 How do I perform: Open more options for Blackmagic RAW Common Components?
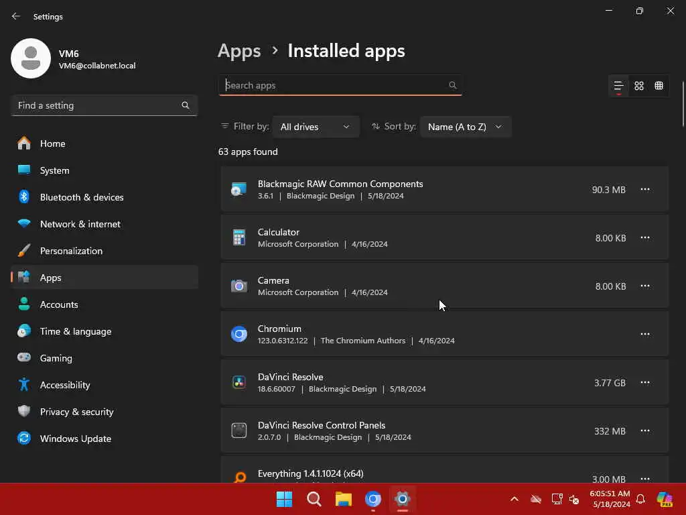click(x=645, y=189)
